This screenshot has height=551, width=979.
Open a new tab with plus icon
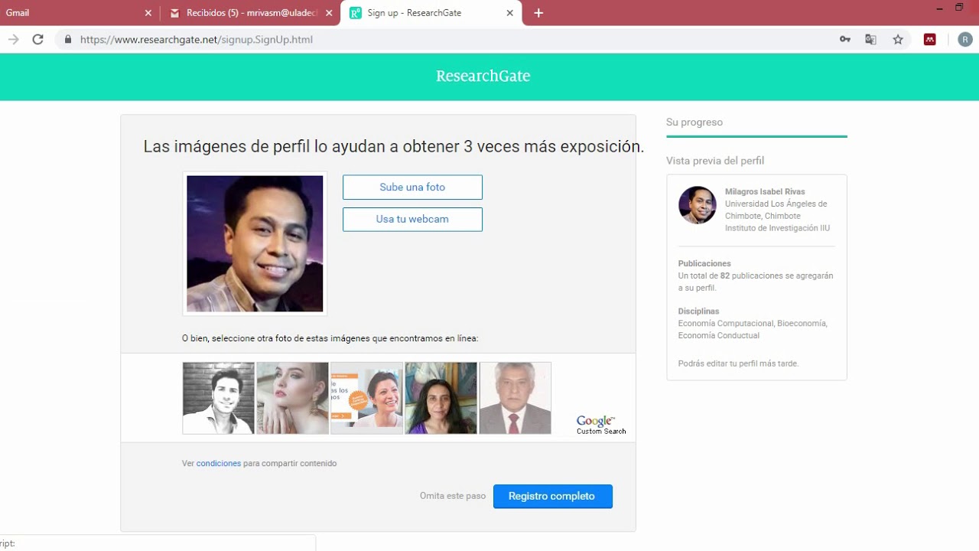tap(538, 13)
